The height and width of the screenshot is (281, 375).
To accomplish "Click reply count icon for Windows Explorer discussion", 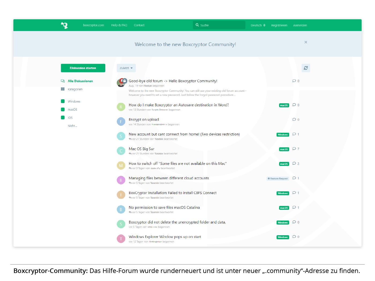I will point(294,237).
